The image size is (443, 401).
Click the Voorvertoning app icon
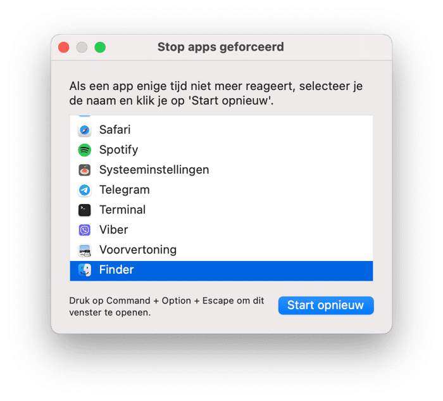point(84,250)
